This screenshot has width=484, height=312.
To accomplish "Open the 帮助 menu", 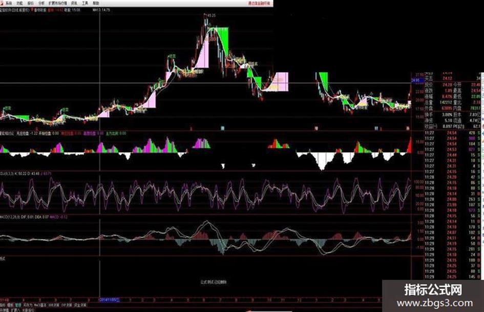I will (96, 3).
